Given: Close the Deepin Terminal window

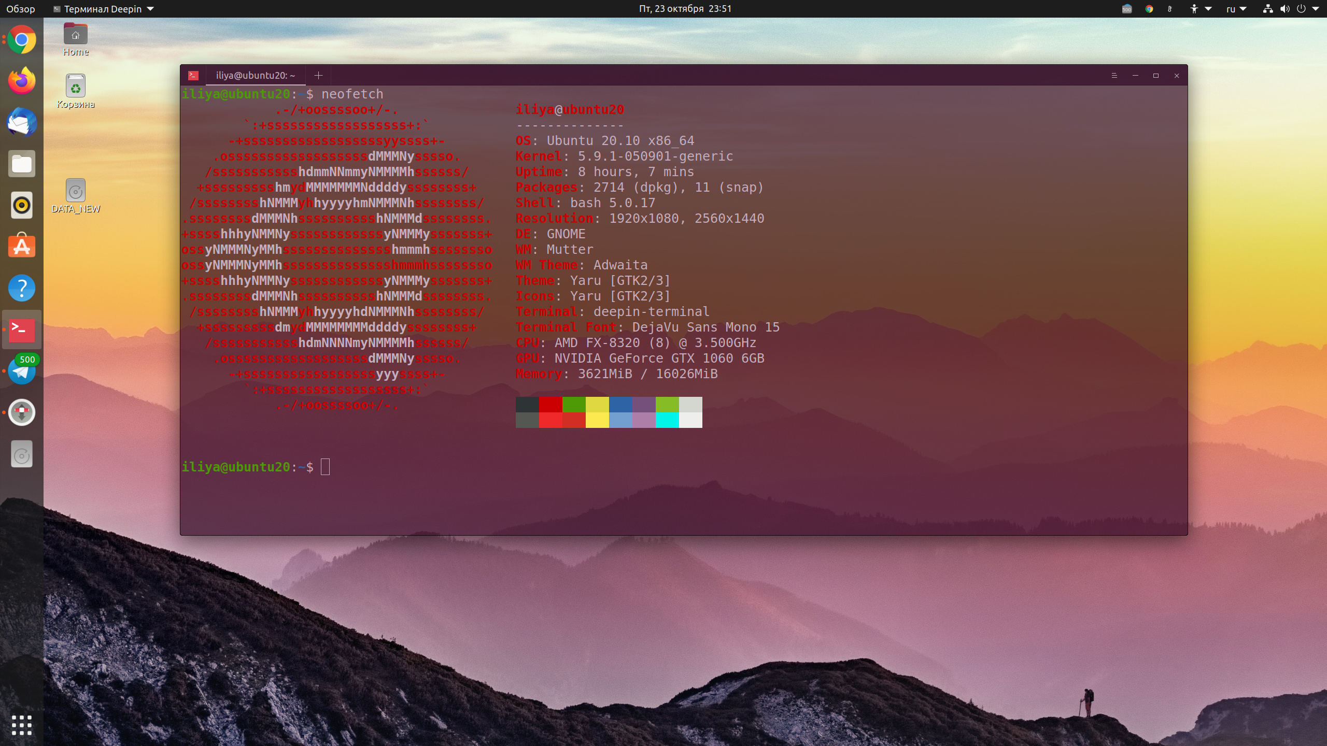Looking at the screenshot, I should tap(1177, 76).
